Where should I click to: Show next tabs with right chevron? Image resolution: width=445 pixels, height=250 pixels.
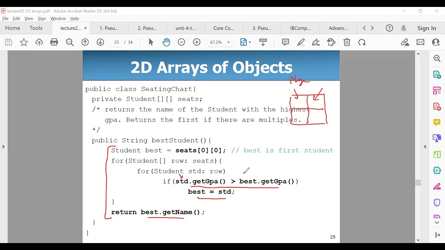(x=372, y=28)
